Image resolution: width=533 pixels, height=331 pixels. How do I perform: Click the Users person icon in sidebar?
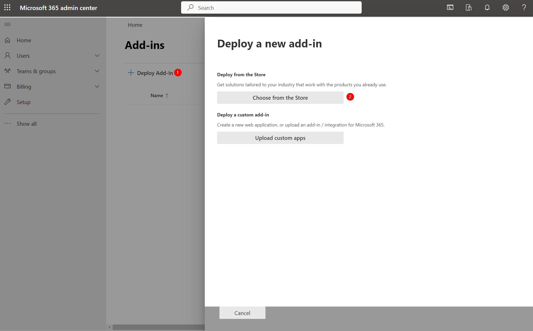tap(7, 55)
